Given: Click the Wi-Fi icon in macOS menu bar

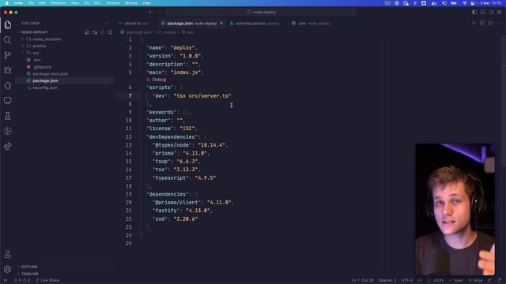Looking at the screenshot, I should [x=465, y=3].
